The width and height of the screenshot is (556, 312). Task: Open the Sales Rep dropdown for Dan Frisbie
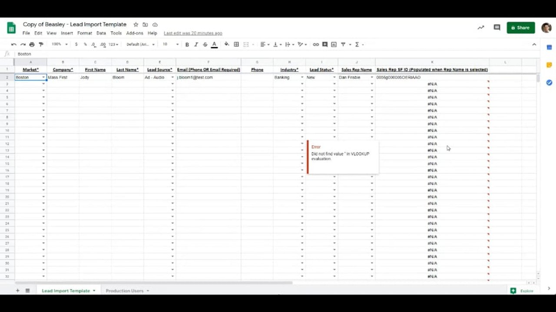point(372,77)
